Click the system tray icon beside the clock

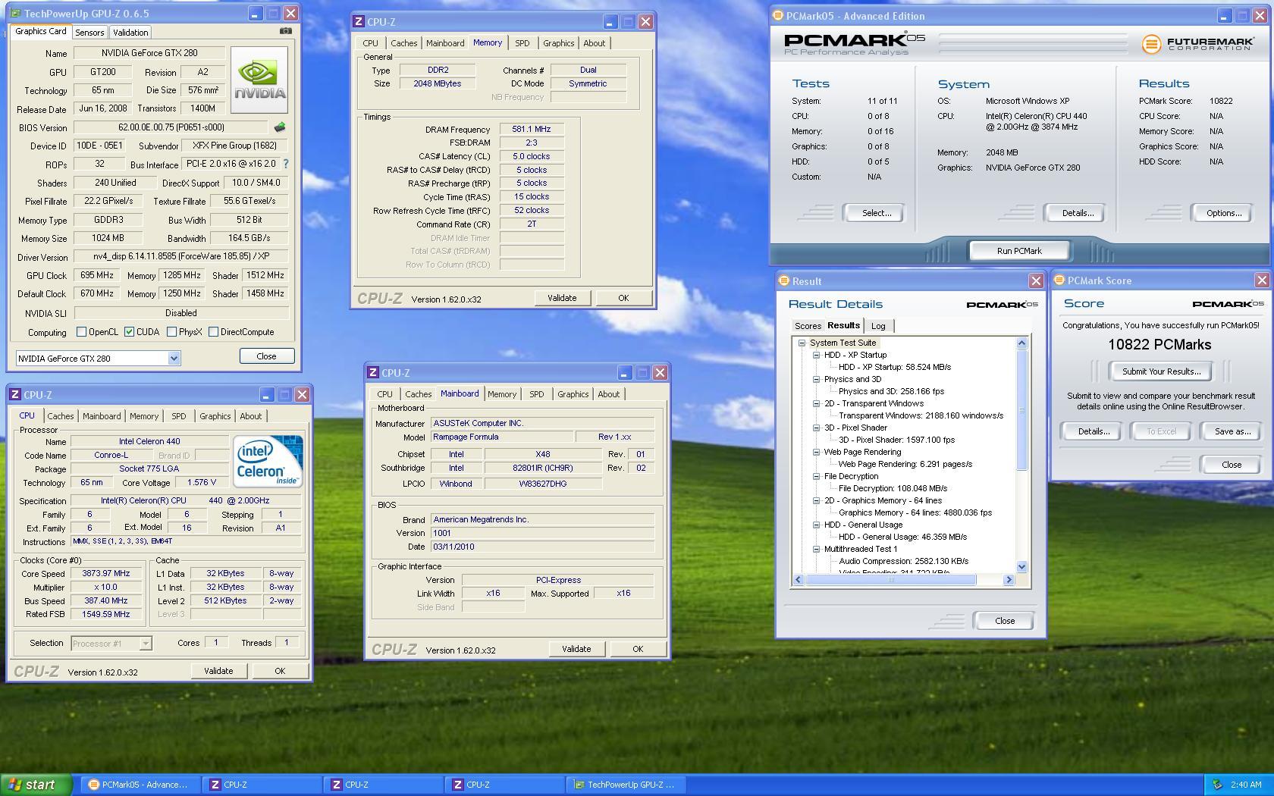(x=1217, y=785)
